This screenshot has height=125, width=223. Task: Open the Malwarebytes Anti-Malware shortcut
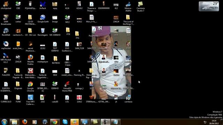tap(30, 73)
